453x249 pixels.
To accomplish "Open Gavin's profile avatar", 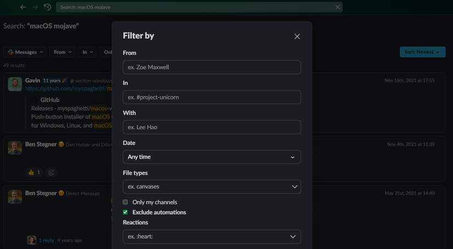I will pos(15,84).
